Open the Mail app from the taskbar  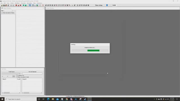coord(57,99)
